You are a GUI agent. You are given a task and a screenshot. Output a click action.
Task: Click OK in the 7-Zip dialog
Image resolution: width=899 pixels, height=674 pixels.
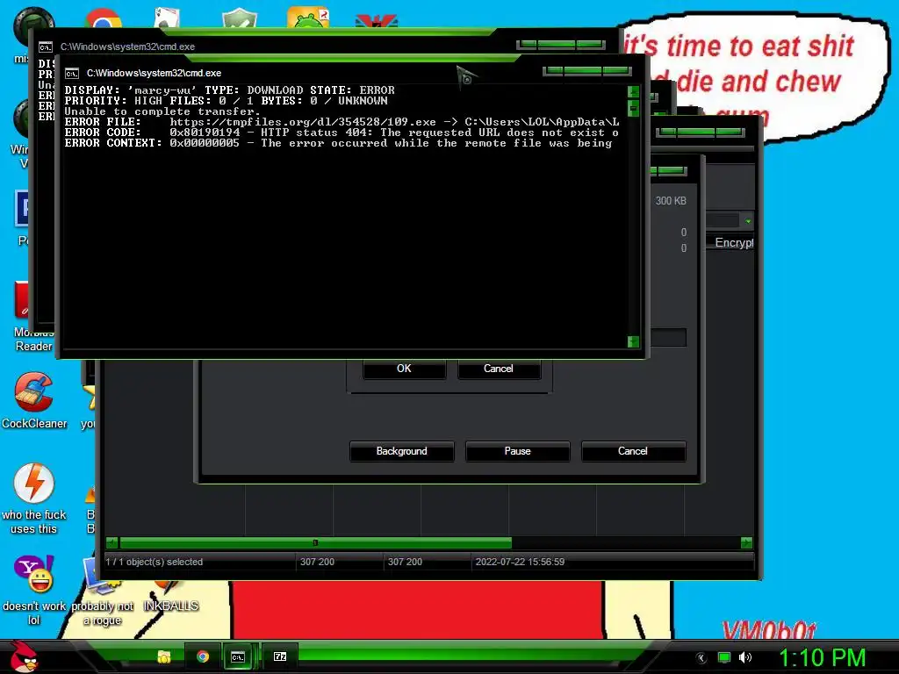tap(404, 369)
